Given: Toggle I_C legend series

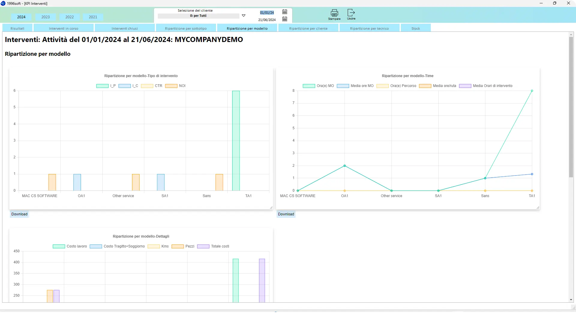Looking at the screenshot, I should (128, 86).
